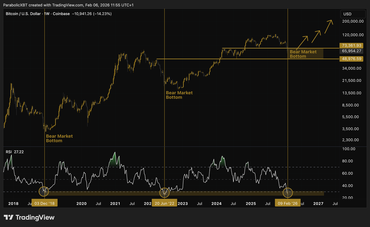Click the 2024 year on time axis

[217, 204]
